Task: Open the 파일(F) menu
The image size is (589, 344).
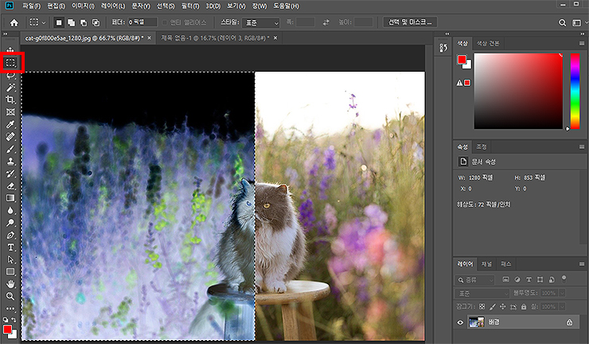Action: (32, 6)
